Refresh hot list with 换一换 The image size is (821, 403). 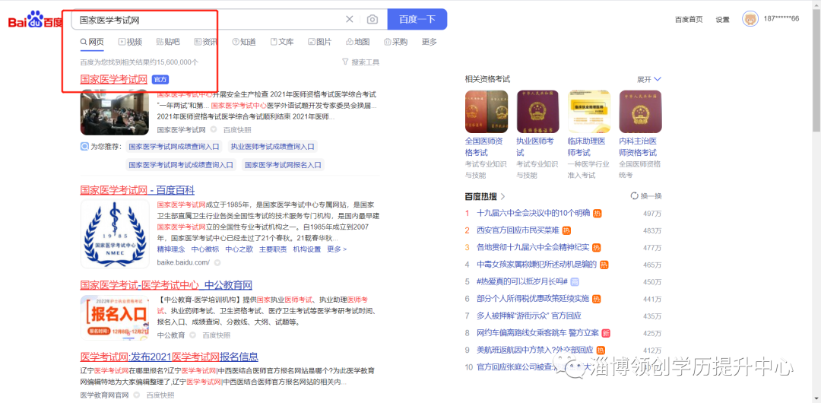pyautogui.click(x=646, y=196)
